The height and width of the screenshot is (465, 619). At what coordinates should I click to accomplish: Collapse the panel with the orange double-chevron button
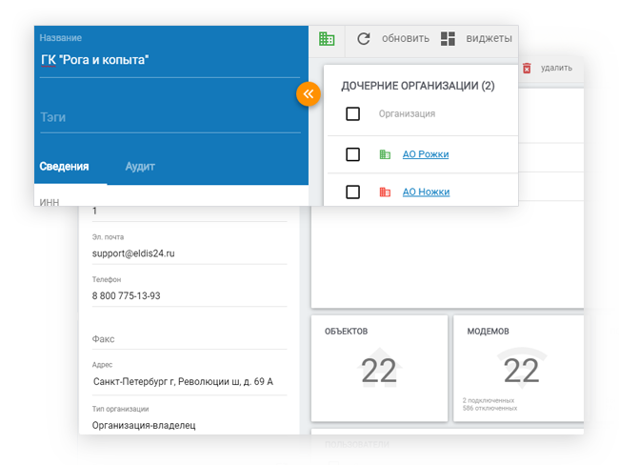tap(309, 94)
